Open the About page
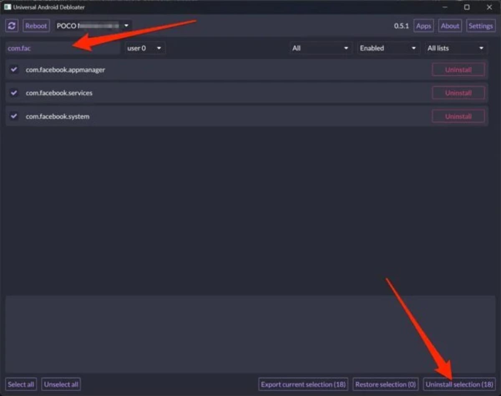The height and width of the screenshot is (396, 501). tap(450, 25)
